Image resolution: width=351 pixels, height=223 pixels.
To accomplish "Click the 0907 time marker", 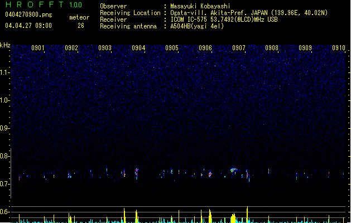I will click(239, 48).
